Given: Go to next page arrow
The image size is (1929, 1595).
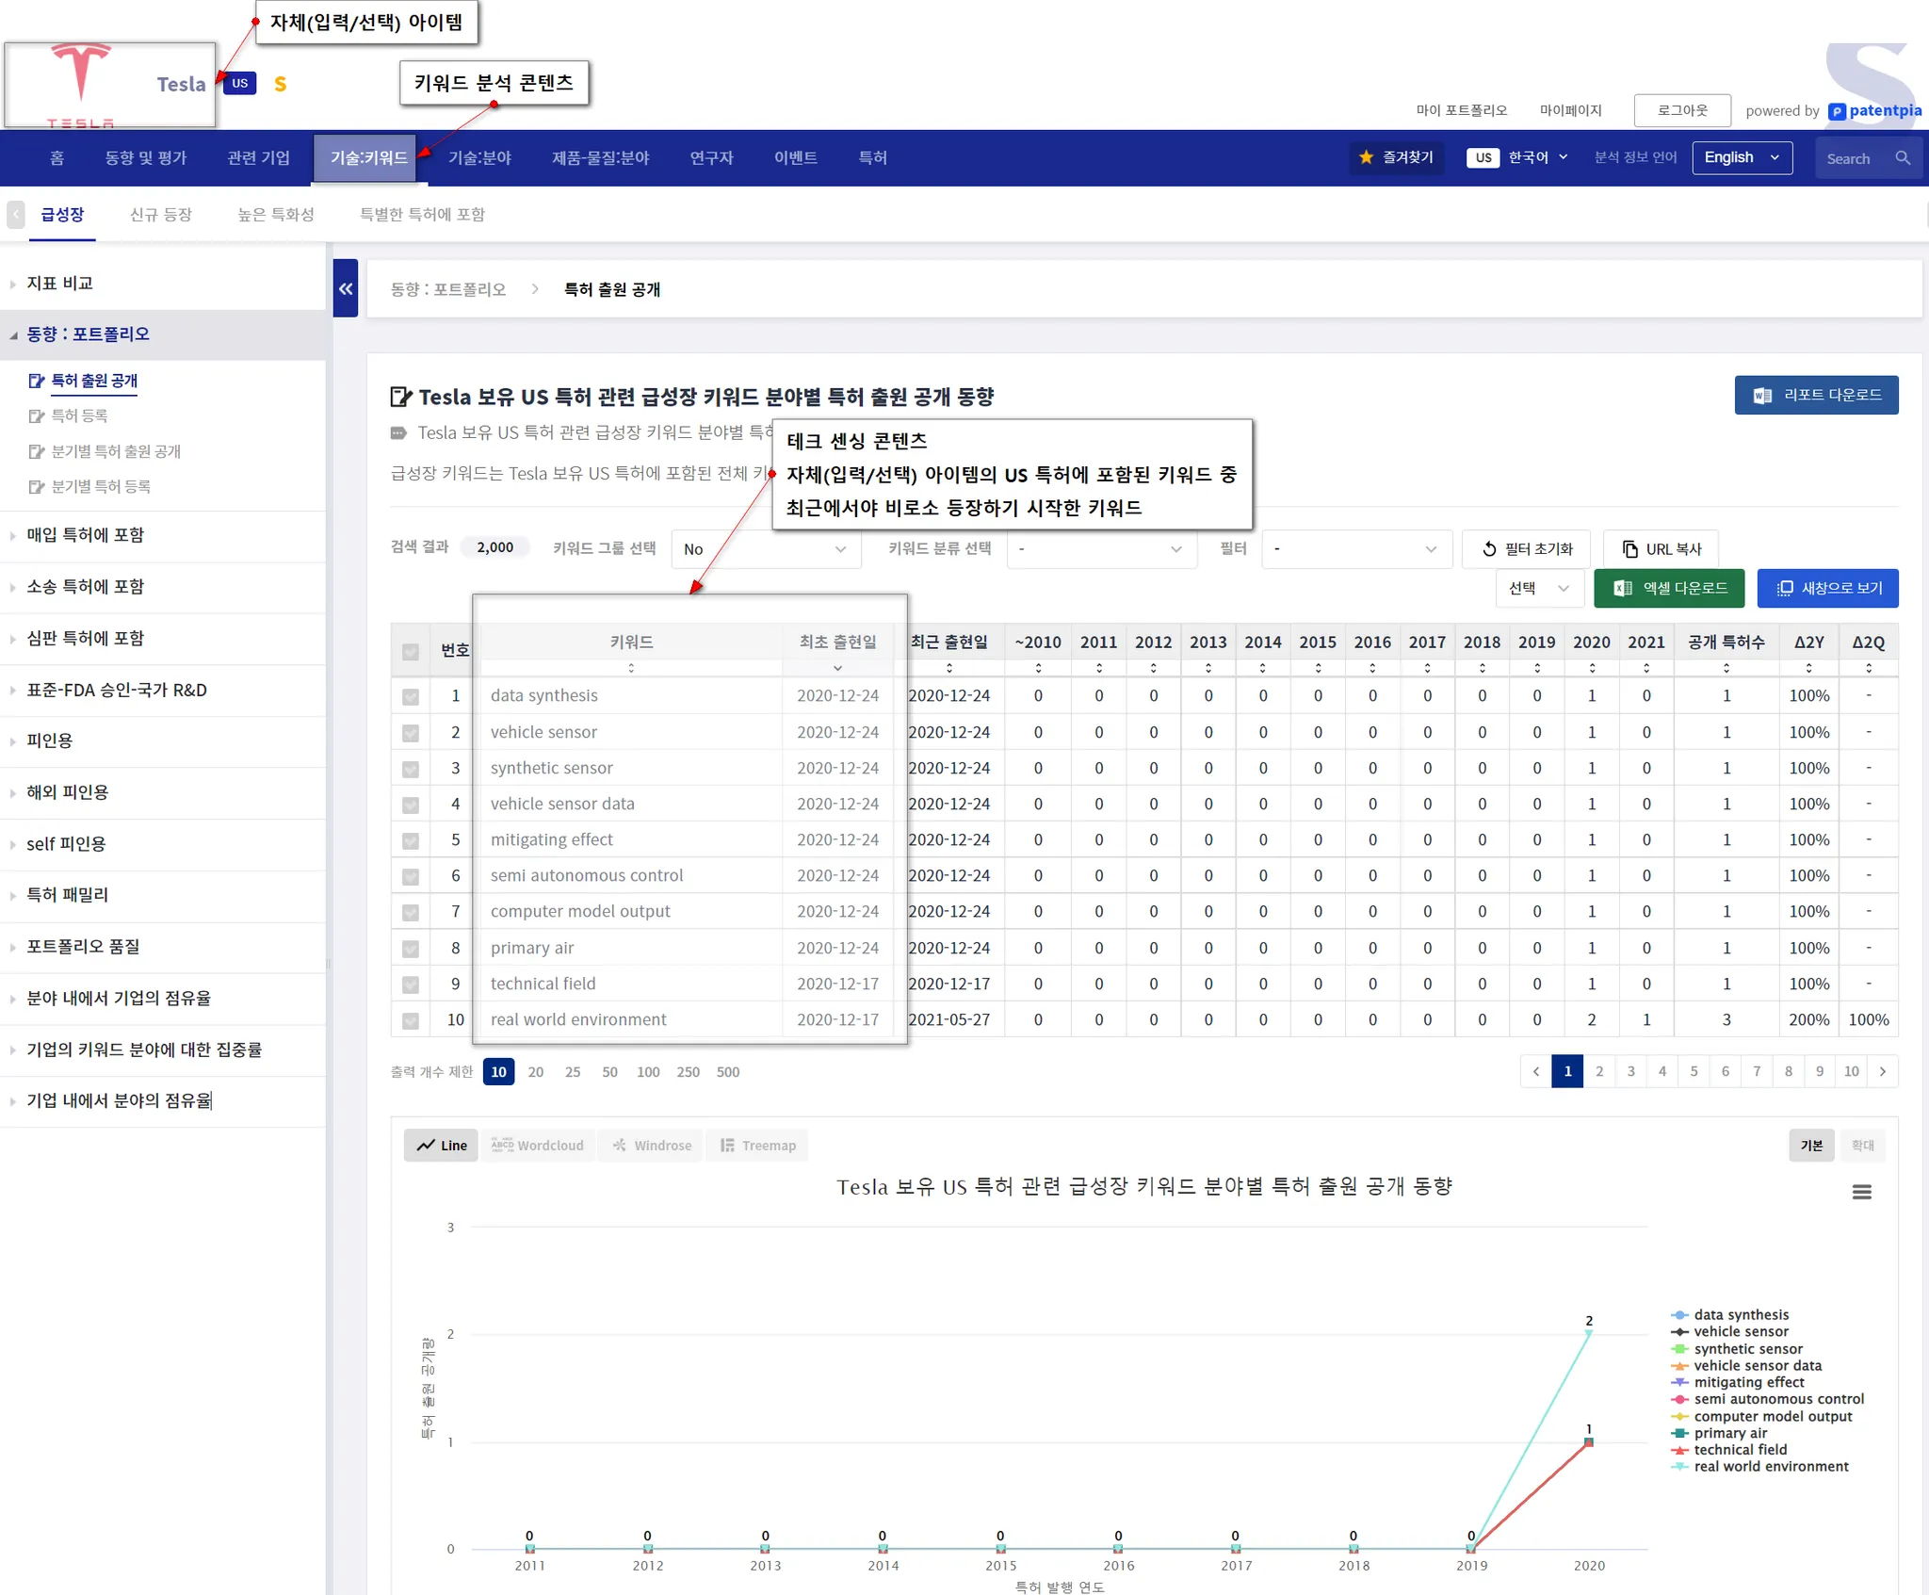Looking at the screenshot, I should point(1882,1071).
